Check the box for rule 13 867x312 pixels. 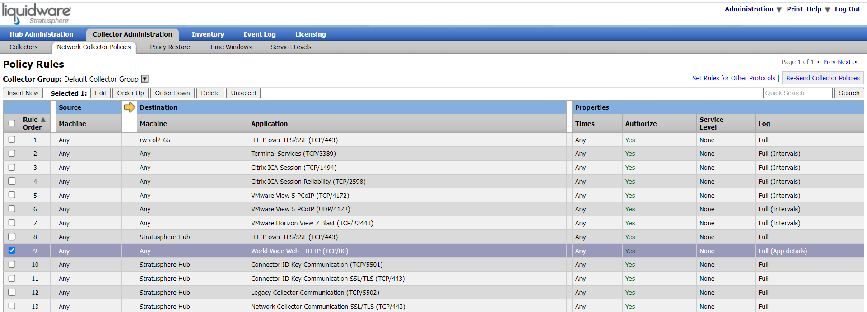pos(12,306)
